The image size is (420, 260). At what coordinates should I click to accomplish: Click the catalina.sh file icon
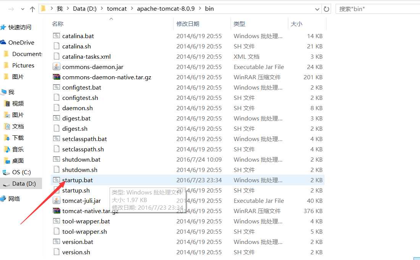56,46
